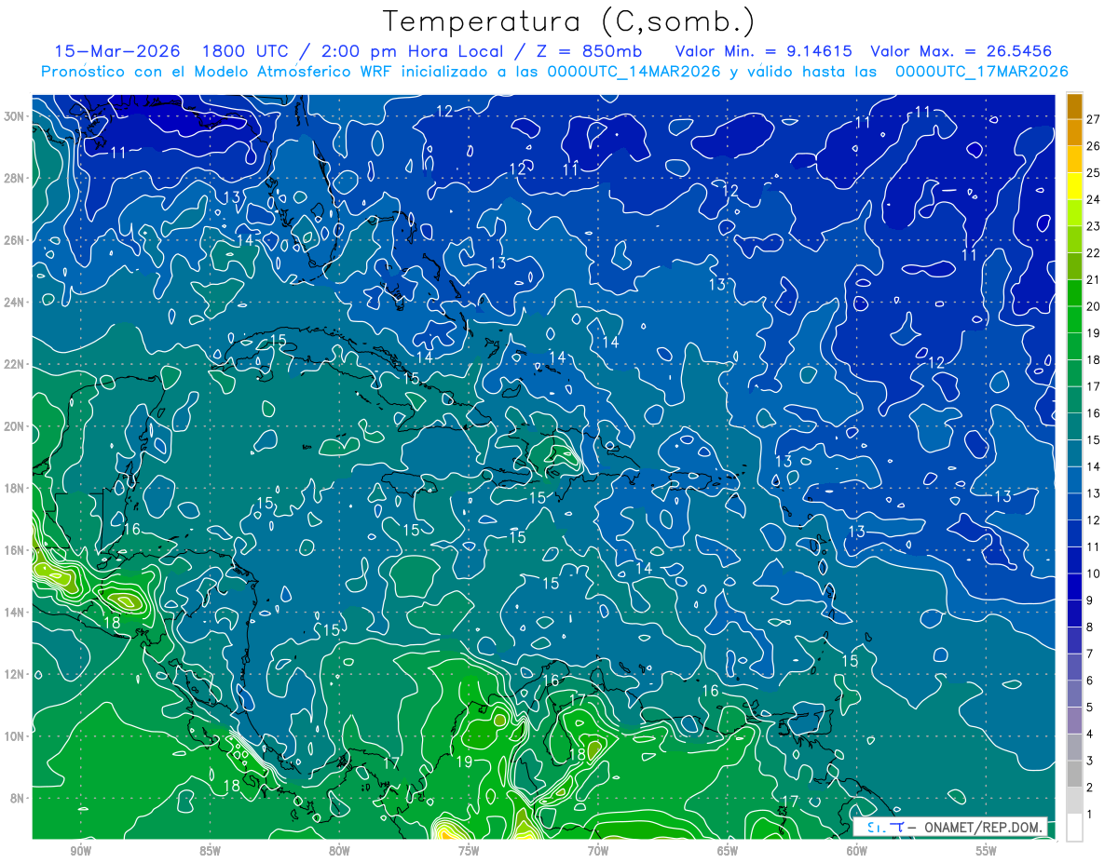The image size is (1118, 863).
Task: Click the 26N latitude axis label
Action: pyautogui.click(x=16, y=240)
